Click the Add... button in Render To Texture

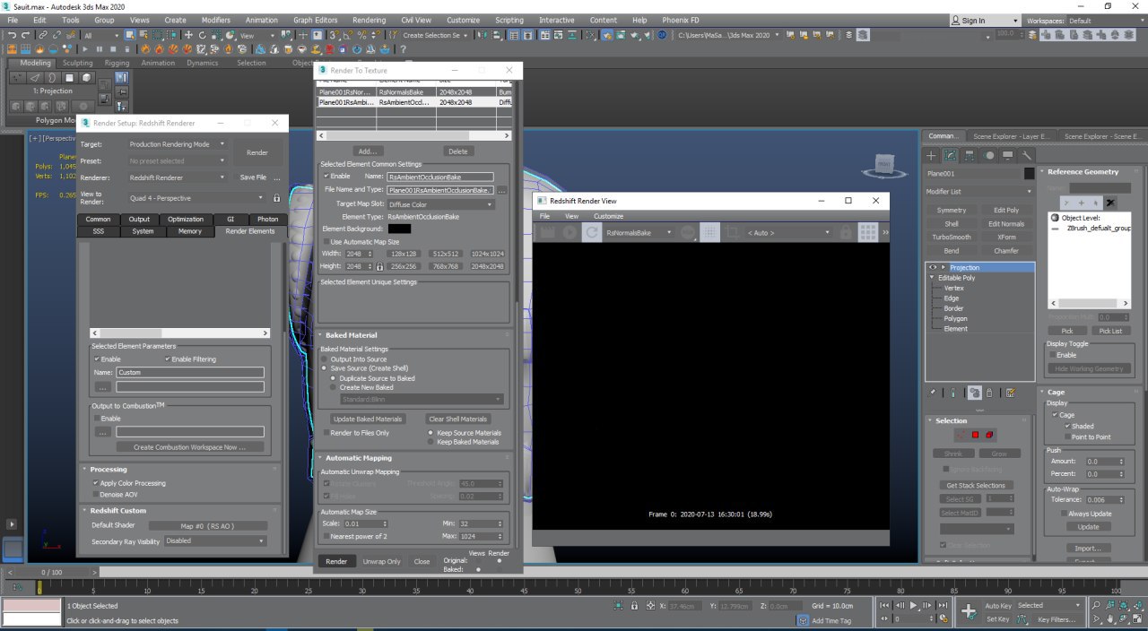(368, 151)
